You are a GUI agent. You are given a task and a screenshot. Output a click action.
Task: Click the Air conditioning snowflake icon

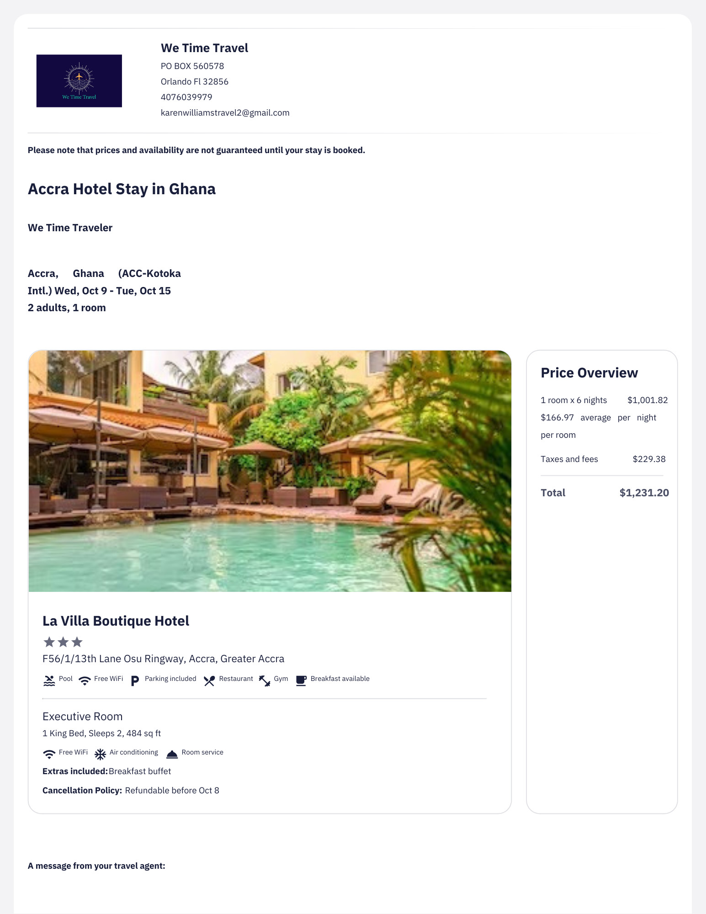pyautogui.click(x=100, y=754)
